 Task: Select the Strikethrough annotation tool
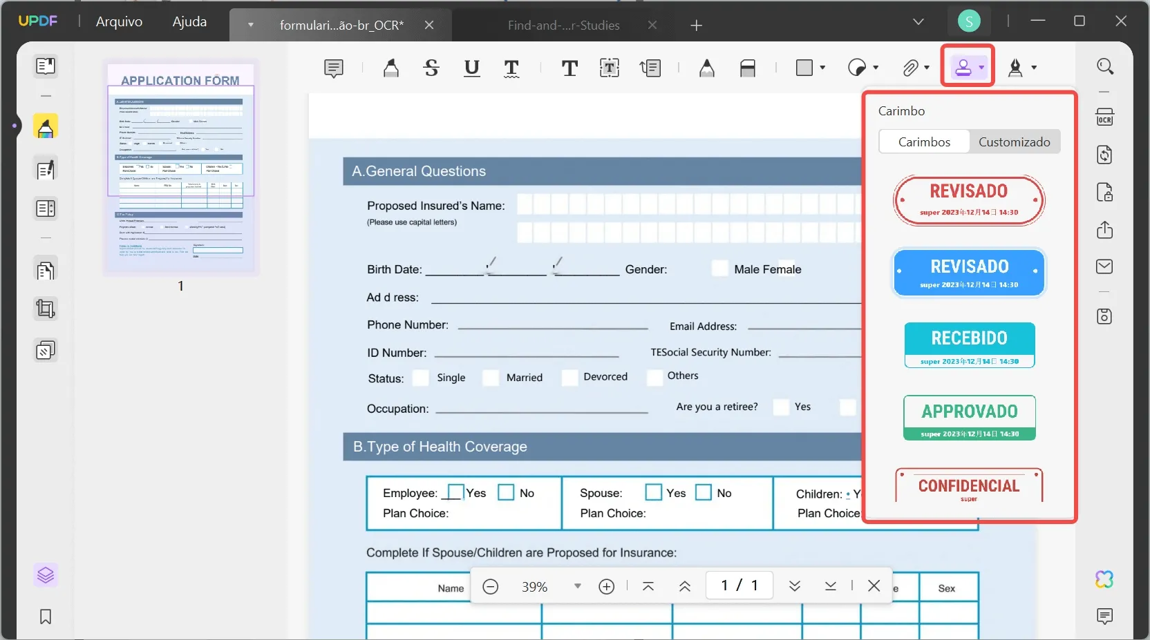pyautogui.click(x=431, y=68)
